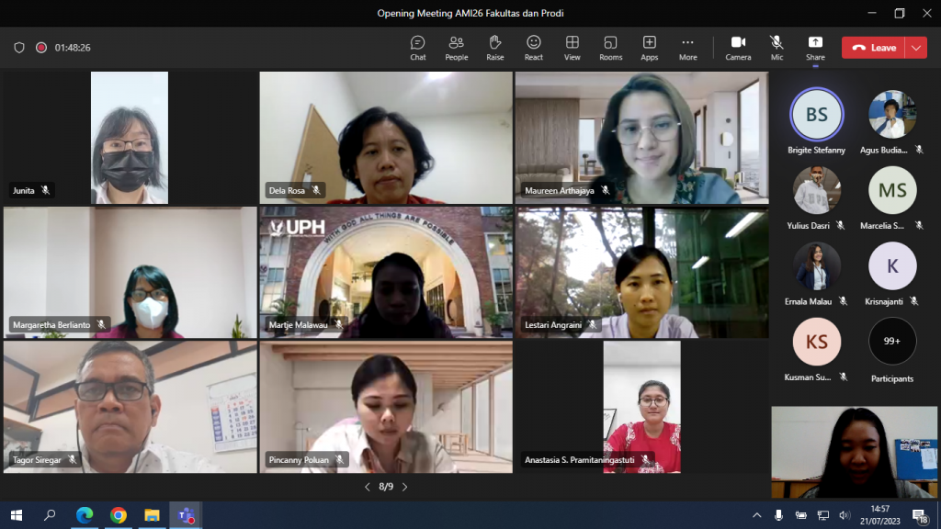
Task: Open breakout Rooms
Action: 610,48
